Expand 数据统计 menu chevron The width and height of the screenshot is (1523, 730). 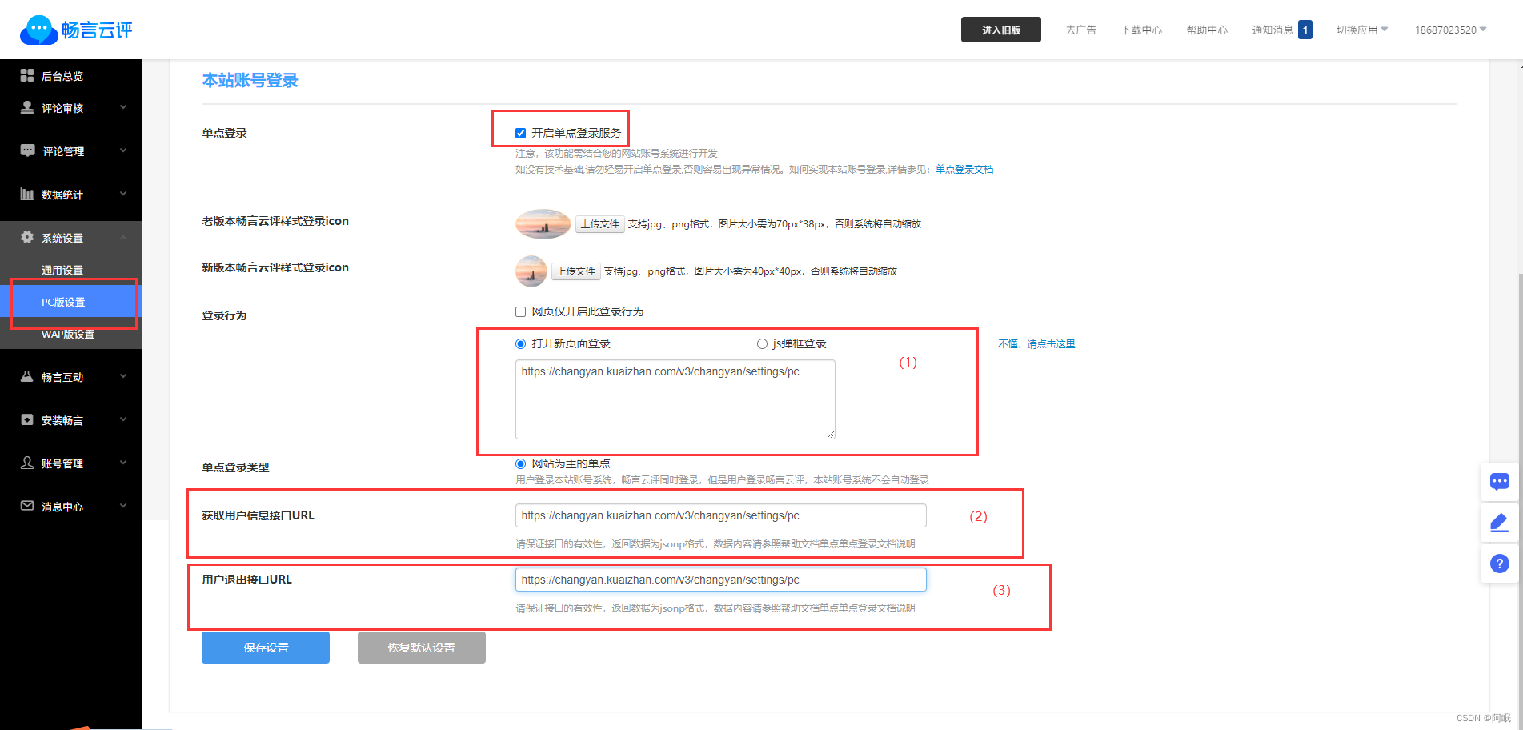123,193
